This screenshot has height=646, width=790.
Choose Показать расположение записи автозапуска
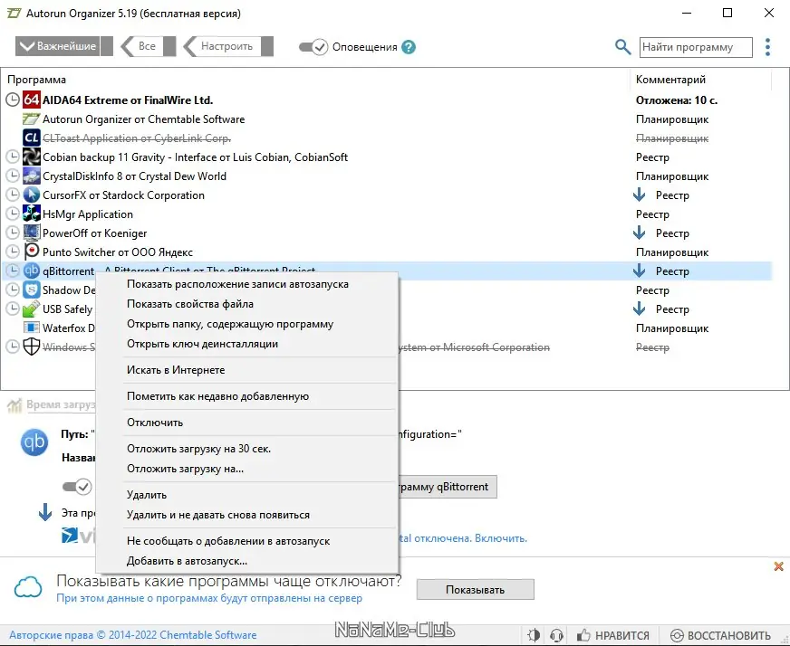click(x=246, y=284)
